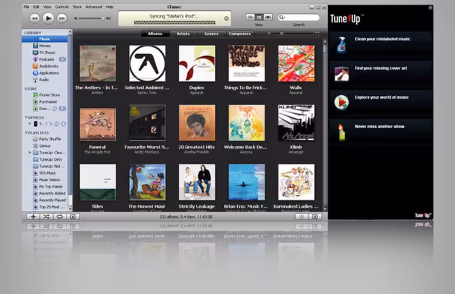The height and width of the screenshot is (294, 455).
Task: Select the Klimb album cover
Action: 296,122
